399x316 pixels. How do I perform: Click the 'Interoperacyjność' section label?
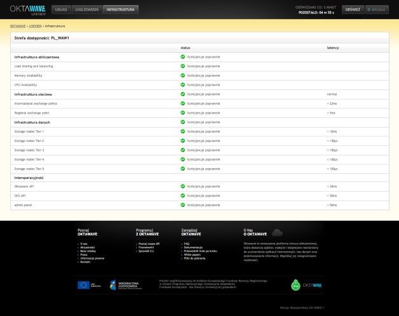[29, 178]
